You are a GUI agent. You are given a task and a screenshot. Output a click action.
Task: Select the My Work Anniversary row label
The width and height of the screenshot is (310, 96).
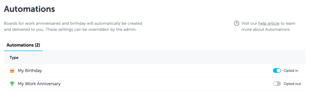coord(39,84)
